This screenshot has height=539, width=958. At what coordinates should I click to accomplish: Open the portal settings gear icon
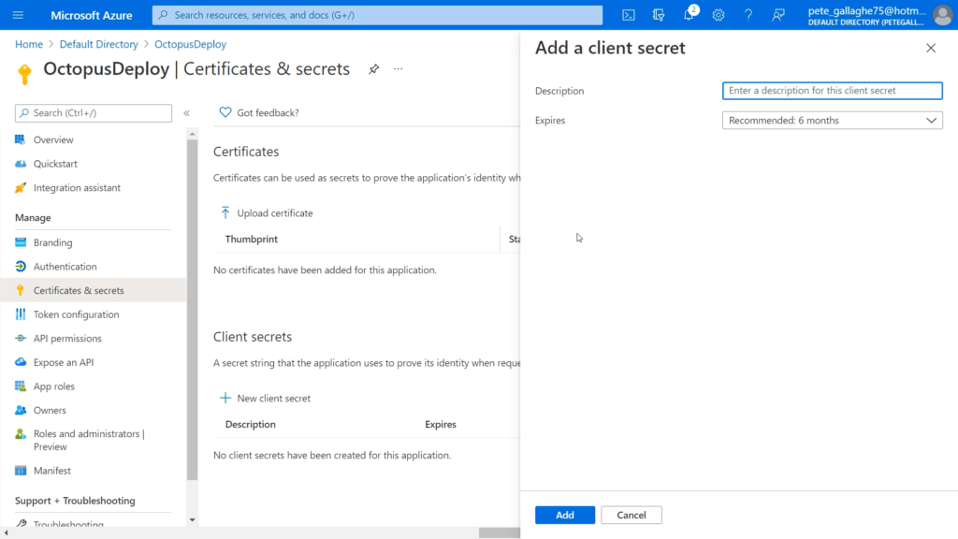718,15
